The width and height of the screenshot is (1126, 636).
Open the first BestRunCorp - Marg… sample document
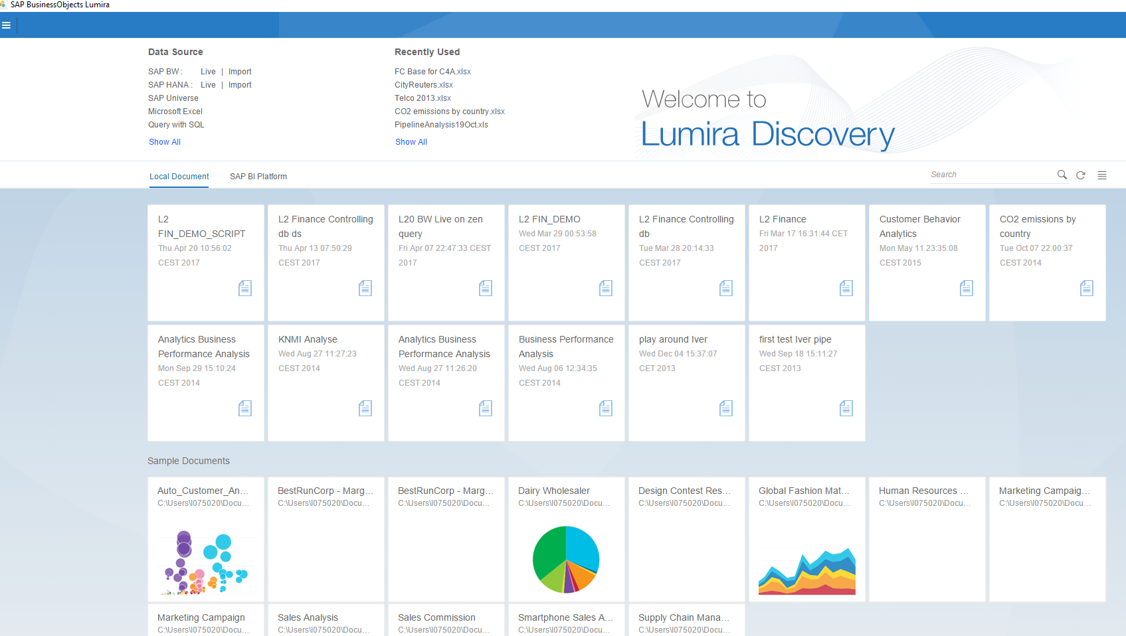click(326, 539)
